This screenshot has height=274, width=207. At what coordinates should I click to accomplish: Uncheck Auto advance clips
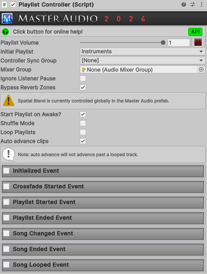(x=83, y=141)
